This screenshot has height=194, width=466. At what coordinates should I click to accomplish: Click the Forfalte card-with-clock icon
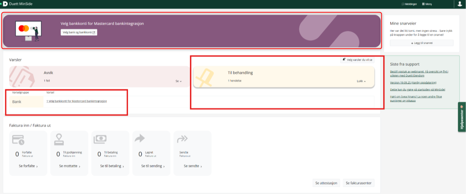click(18, 140)
